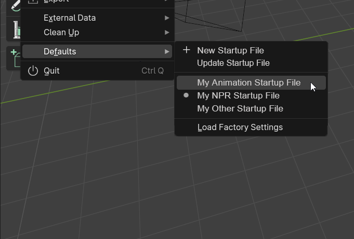Open the Clean Up submenu
Image resolution: width=354 pixels, height=239 pixels.
97,33
